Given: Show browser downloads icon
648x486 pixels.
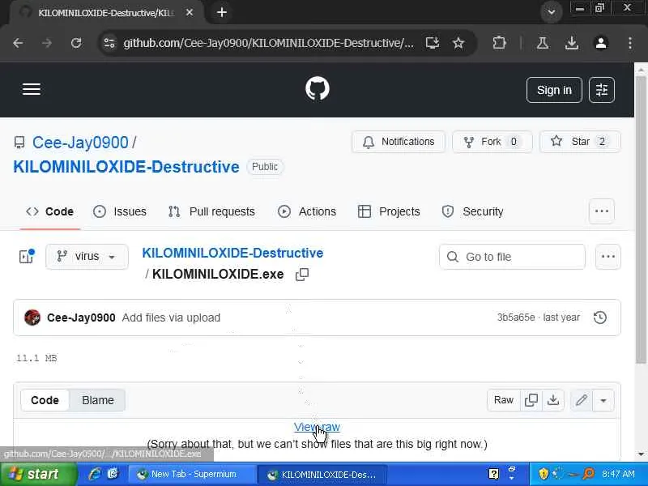Looking at the screenshot, I should point(572,43).
